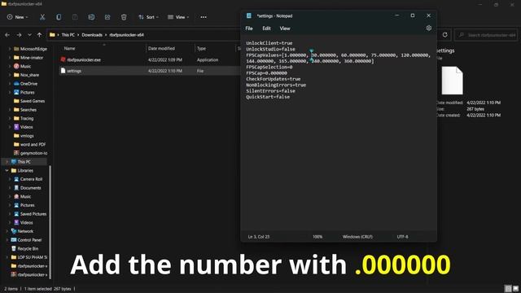Click rbxfpsunlocker-x64 in address breadcrumb
Screen dimensions: 521x293
[x=127, y=35]
